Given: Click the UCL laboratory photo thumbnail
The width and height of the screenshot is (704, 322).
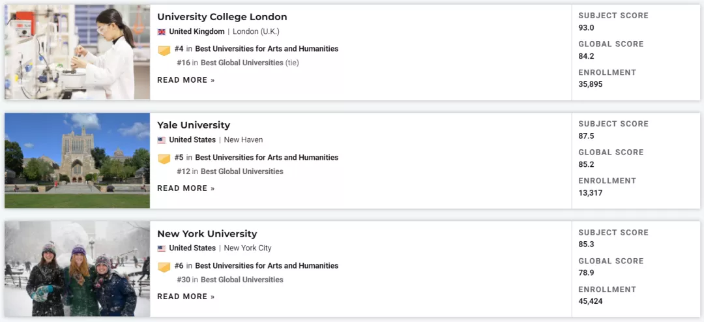Looking at the screenshot, I should pos(77,51).
